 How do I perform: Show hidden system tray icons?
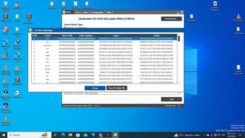(204, 135)
